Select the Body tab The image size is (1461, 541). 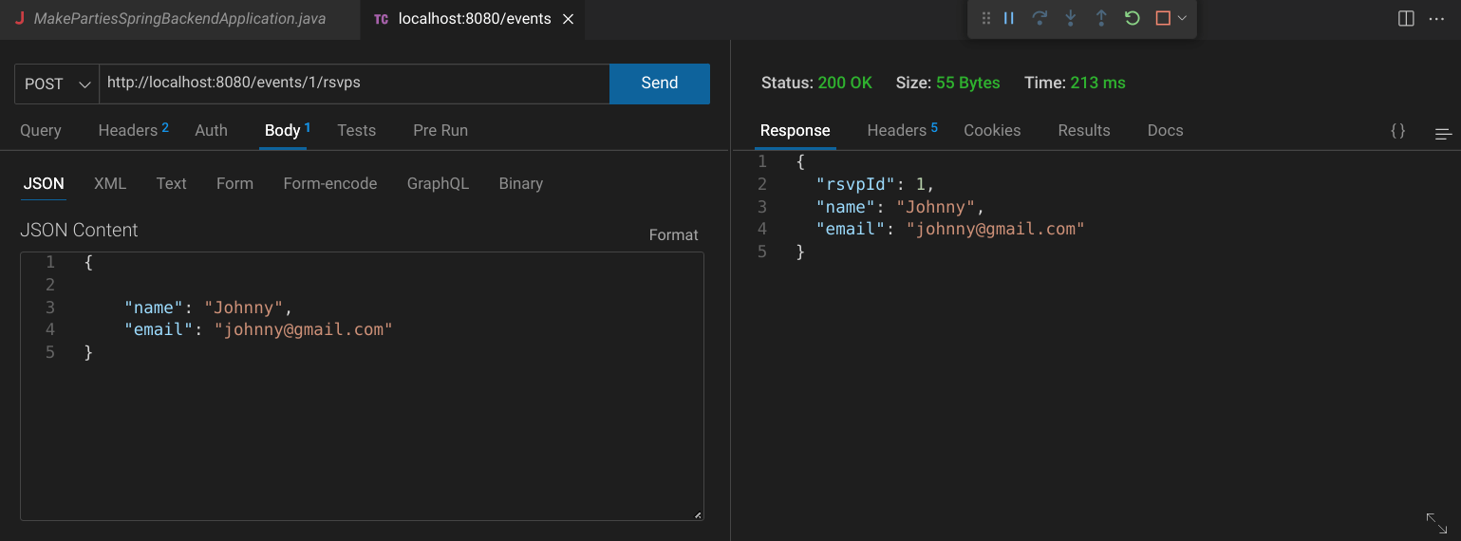(x=287, y=130)
